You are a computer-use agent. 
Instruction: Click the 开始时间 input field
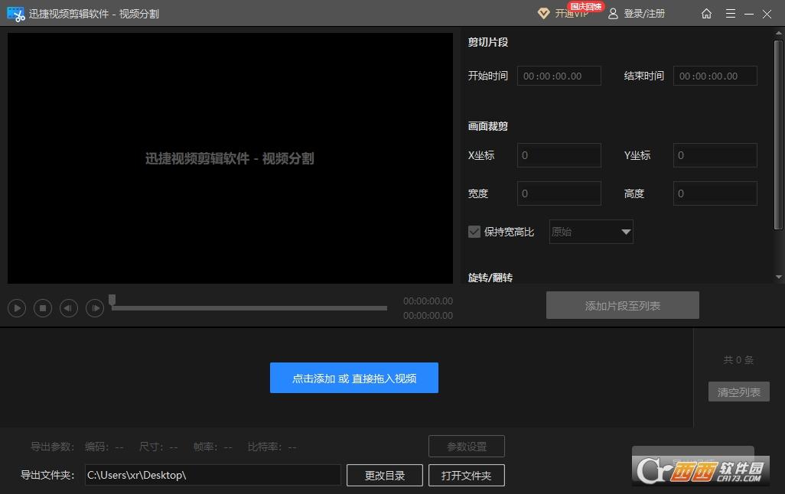[x=559, y=76]
